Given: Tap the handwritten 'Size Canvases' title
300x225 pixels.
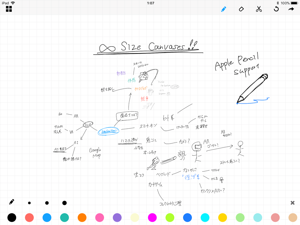Looking at the screenshot, I should (x=153, y=46).
